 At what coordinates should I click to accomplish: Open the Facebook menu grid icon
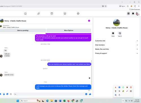[x=128, y=14]
